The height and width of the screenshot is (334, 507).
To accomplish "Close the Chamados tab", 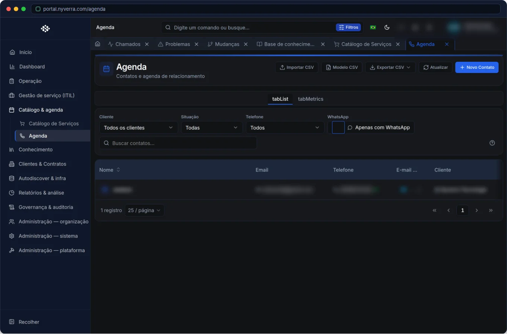I will point(147,44).
